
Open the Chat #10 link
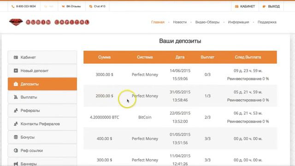pyautogui.click(x=100, y=6)
